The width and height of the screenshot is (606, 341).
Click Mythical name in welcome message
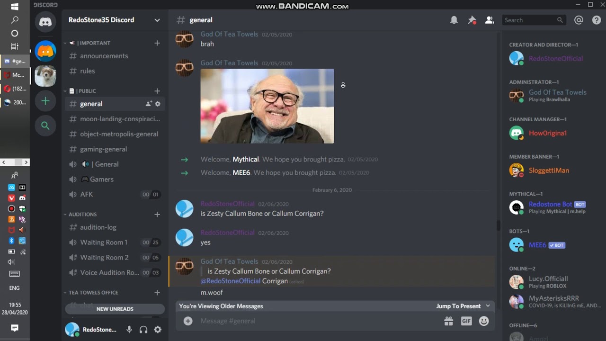(x=246, y=160)
